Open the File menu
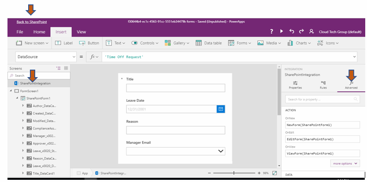The height and width of the screenshot is (182, 367). 20,32
